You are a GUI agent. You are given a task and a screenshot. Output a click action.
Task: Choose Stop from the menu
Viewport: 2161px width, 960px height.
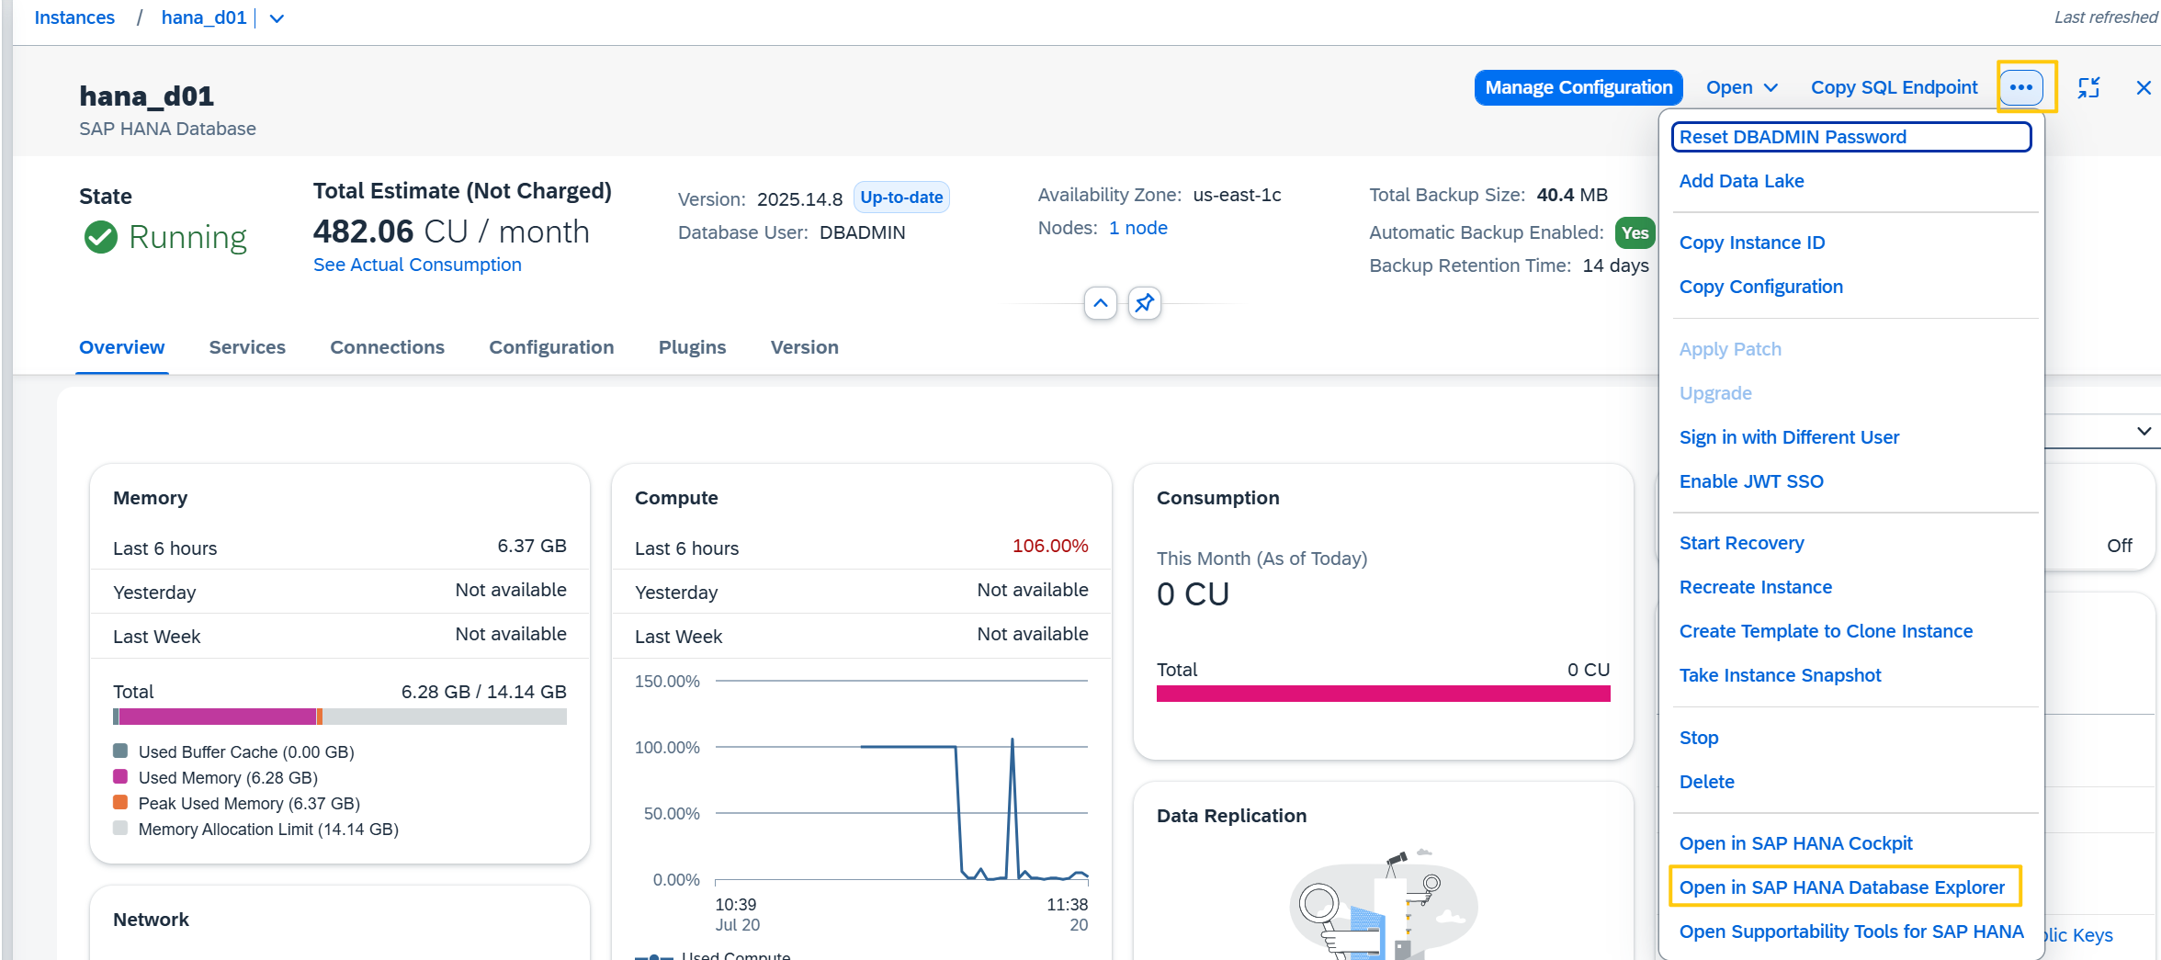pos(1698,738)
